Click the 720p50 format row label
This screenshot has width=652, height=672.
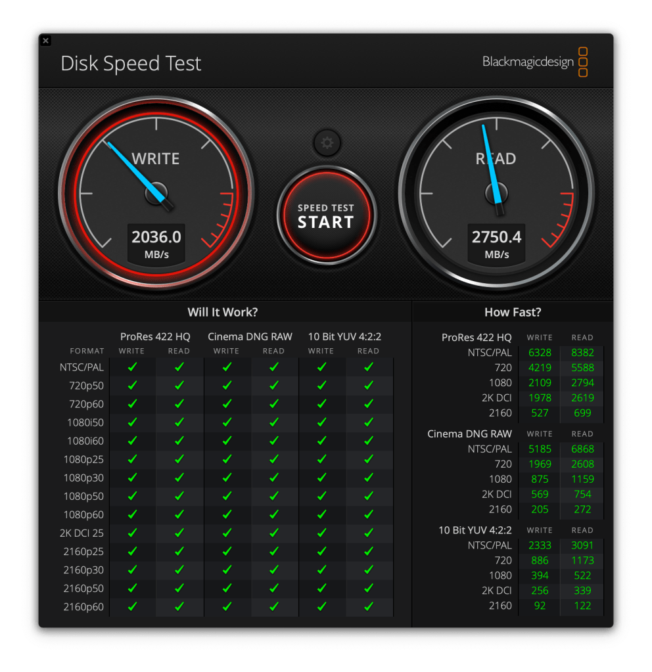pos(86,386)
